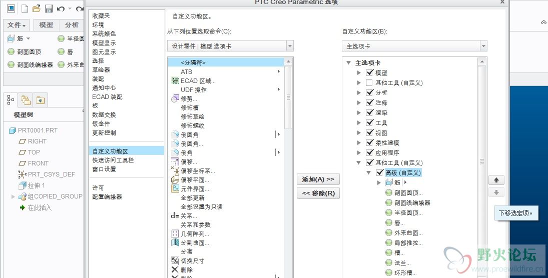
Task: Open the 快速访问工具栏 options category
Action: 113,160
